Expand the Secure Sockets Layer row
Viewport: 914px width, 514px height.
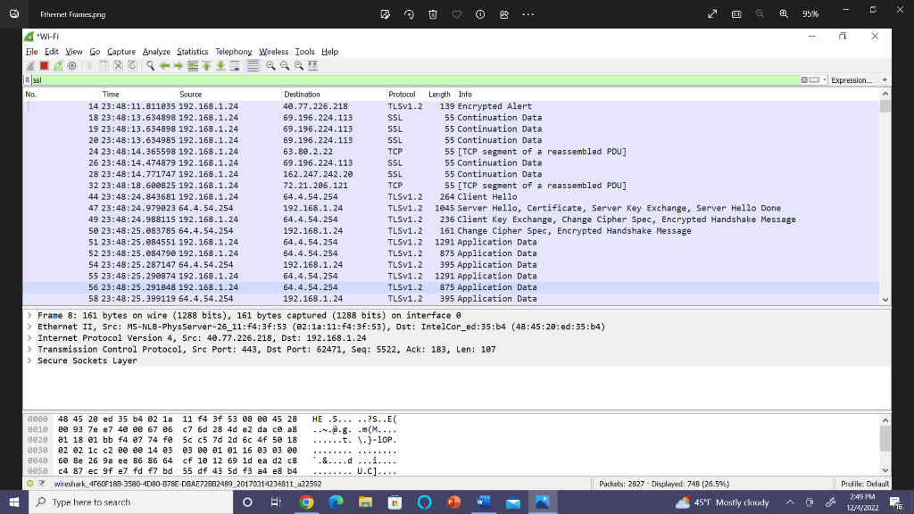tap(30, 361)
